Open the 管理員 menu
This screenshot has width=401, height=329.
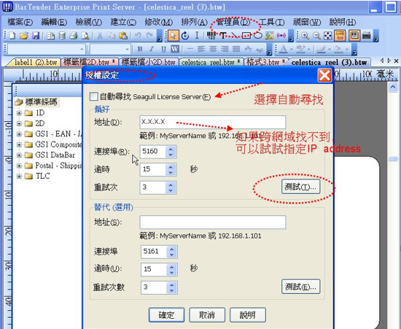point(233,23)
